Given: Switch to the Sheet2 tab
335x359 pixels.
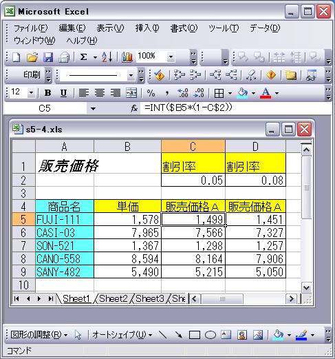Looking at the screenshot, I should [x=114, y=298].
